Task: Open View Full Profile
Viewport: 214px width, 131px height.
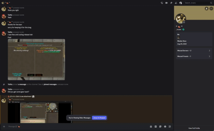Action: pos(194,128)
